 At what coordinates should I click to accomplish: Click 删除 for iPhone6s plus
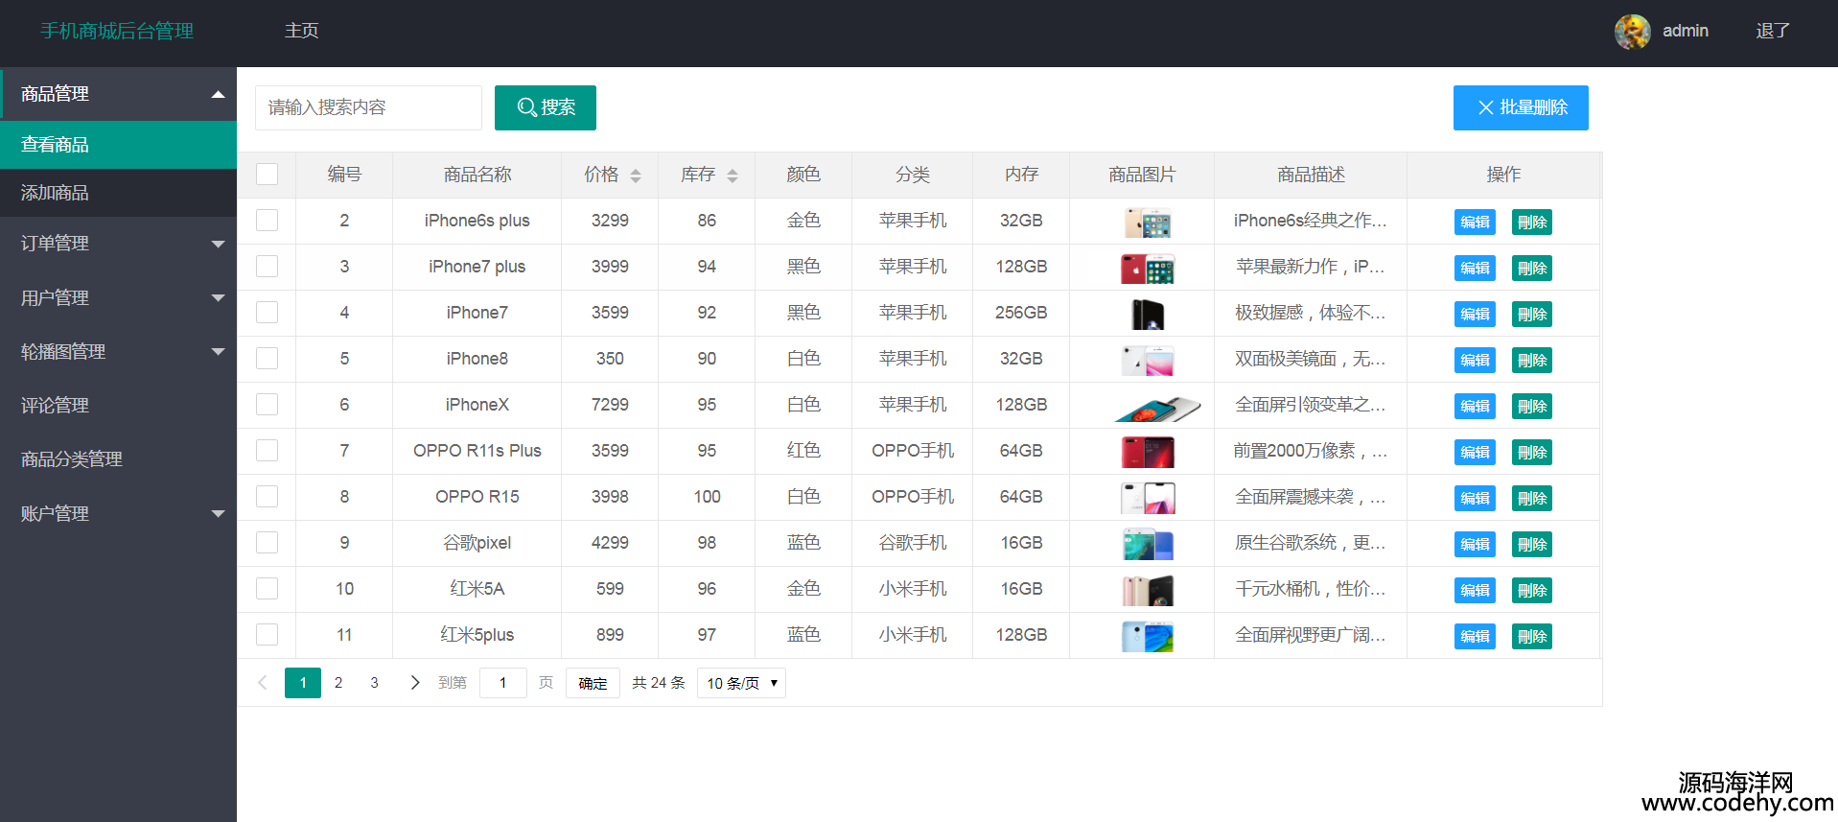pos(1532,223)
